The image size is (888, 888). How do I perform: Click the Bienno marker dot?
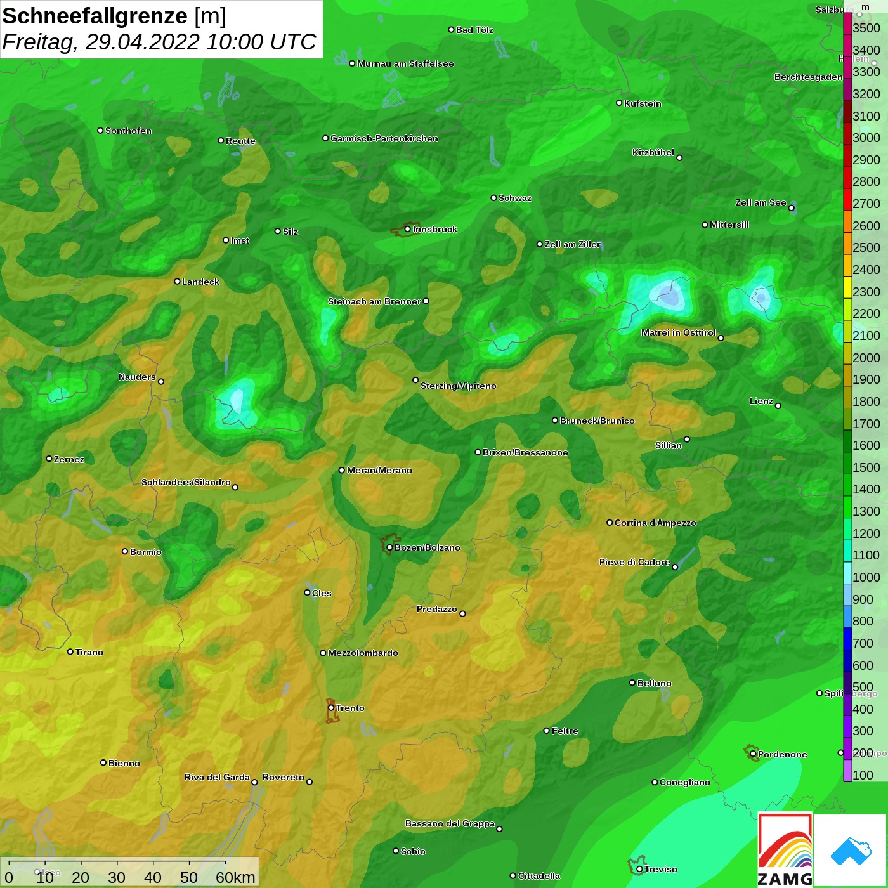pos(103,762)
